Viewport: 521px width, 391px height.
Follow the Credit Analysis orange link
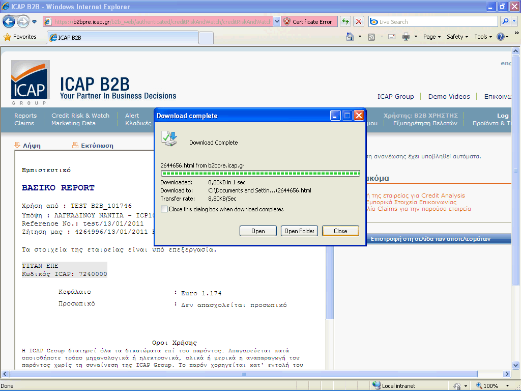(415, 195)
